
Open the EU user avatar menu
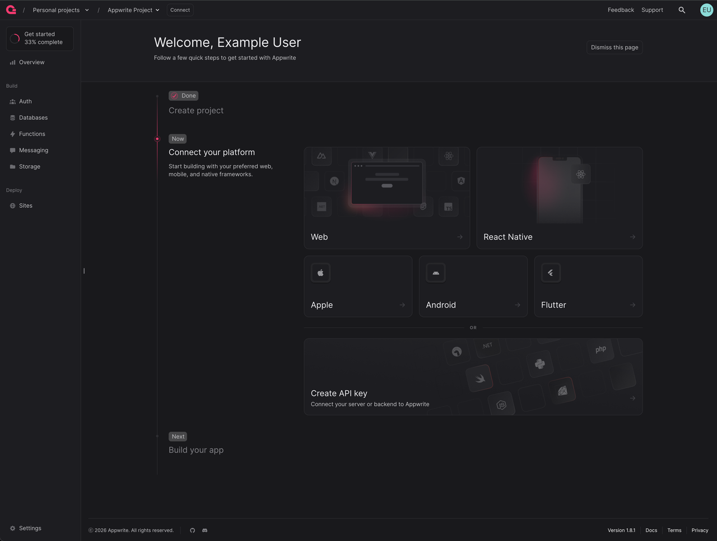706,10
